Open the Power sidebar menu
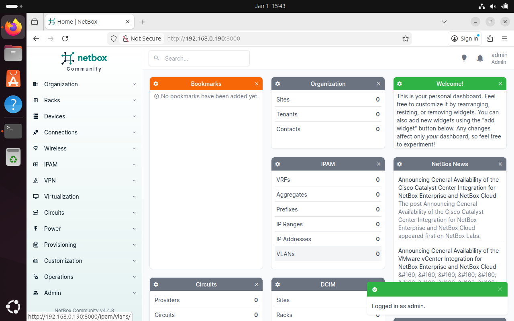 pos(84,229)
